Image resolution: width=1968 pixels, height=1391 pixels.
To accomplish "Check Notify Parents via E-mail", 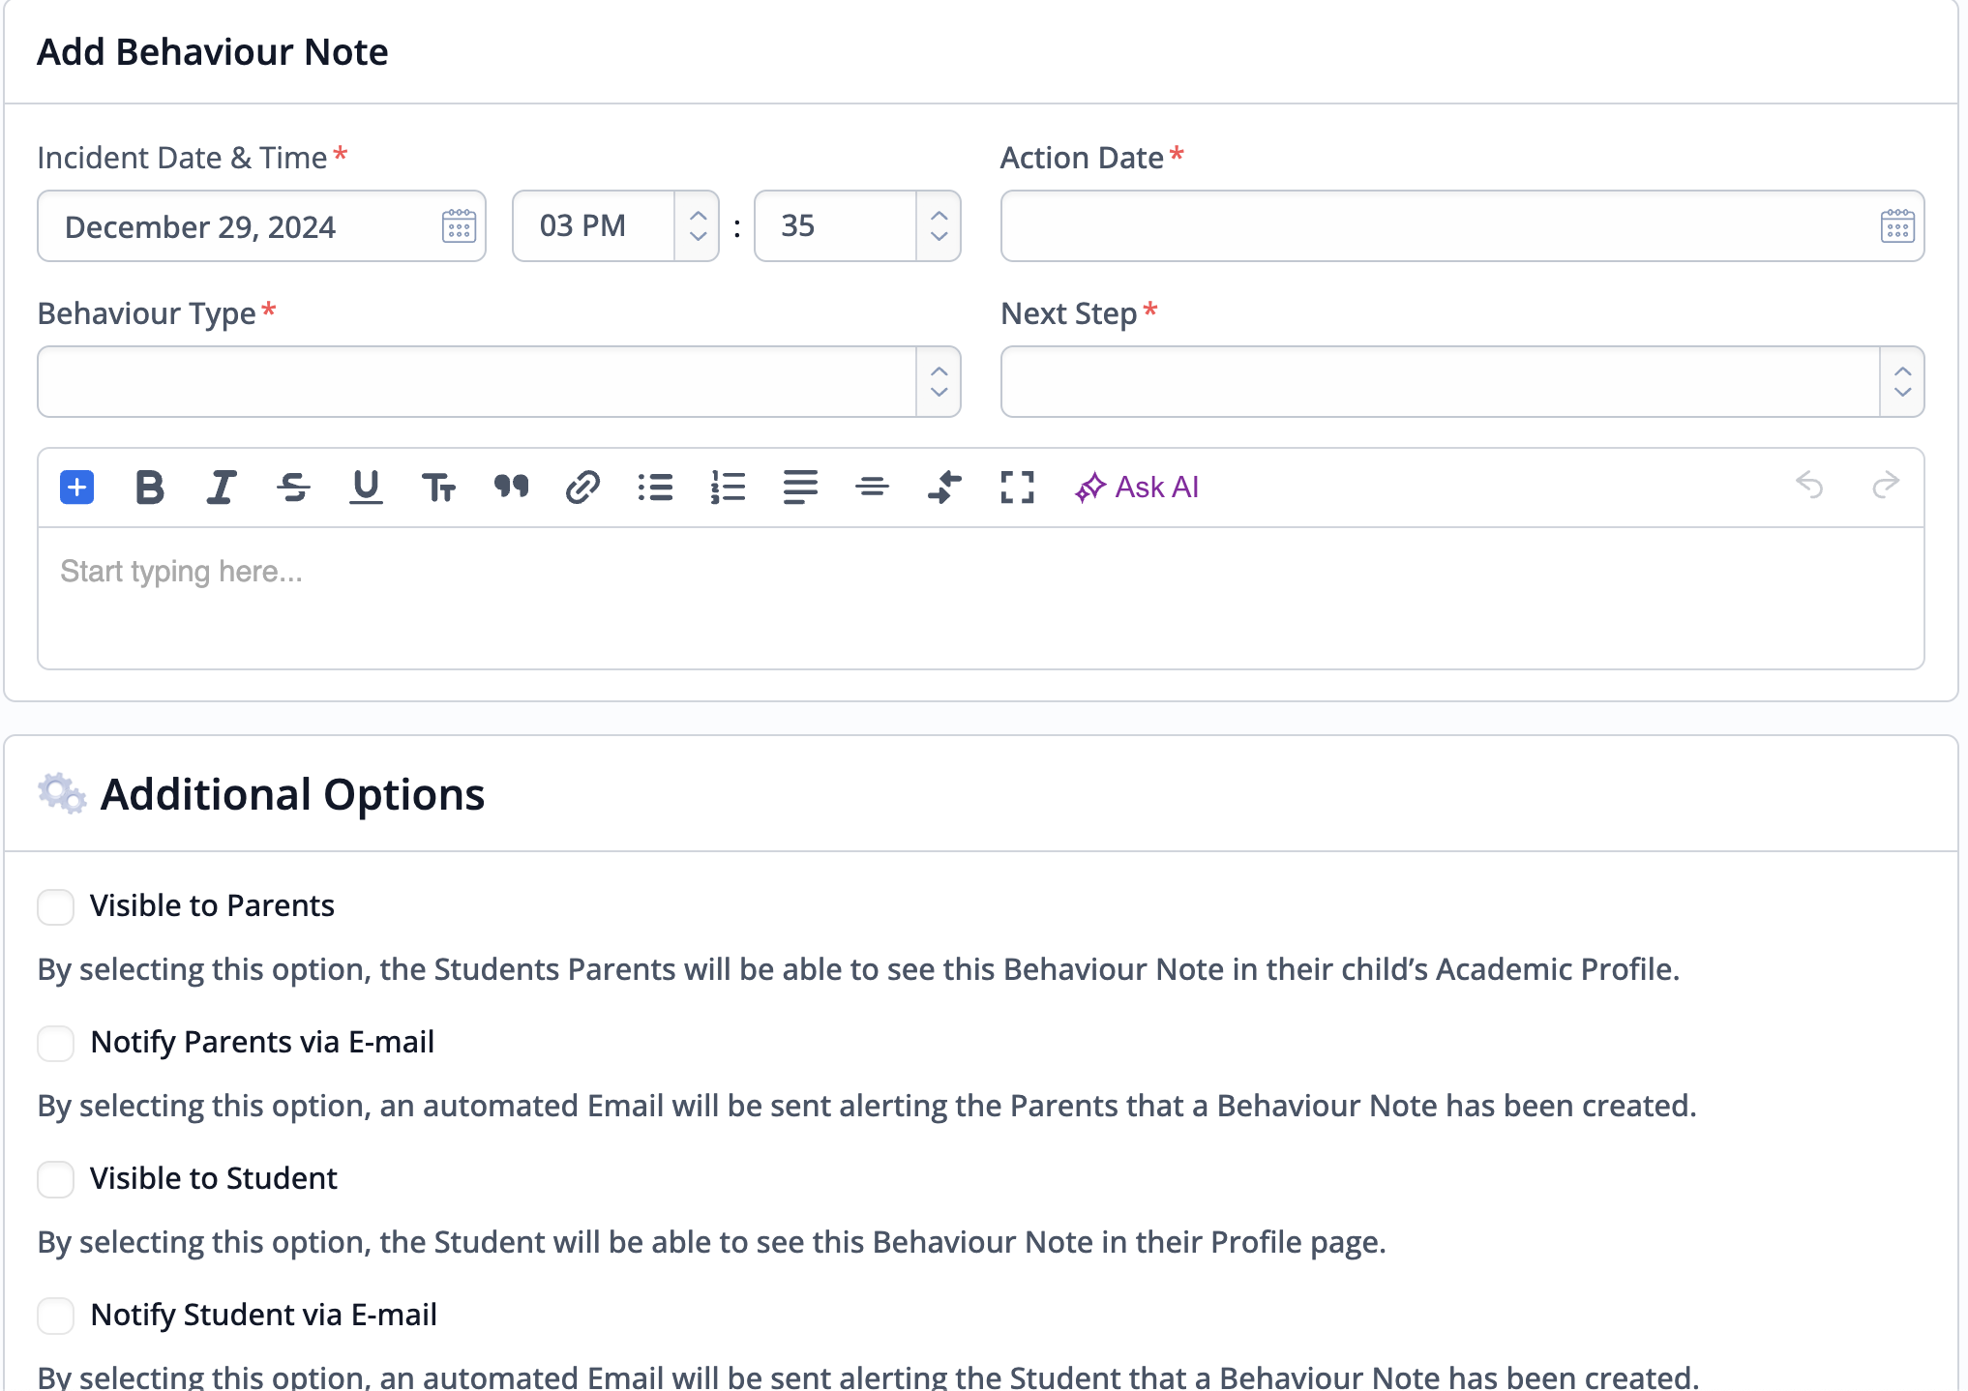I will 56,1044.
